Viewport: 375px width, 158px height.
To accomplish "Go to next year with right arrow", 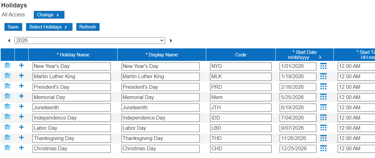I will pos(171,40).
